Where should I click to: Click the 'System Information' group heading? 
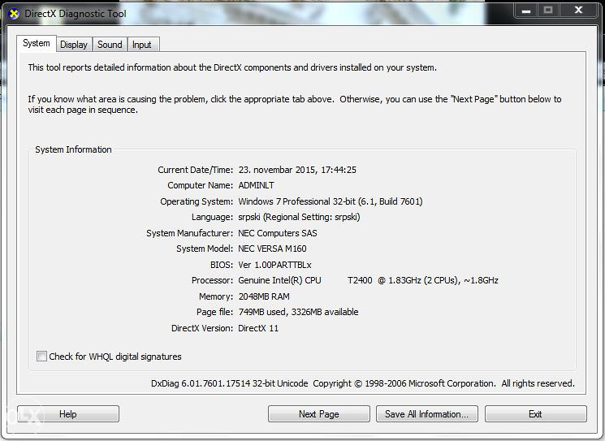(x=73, y=149)
